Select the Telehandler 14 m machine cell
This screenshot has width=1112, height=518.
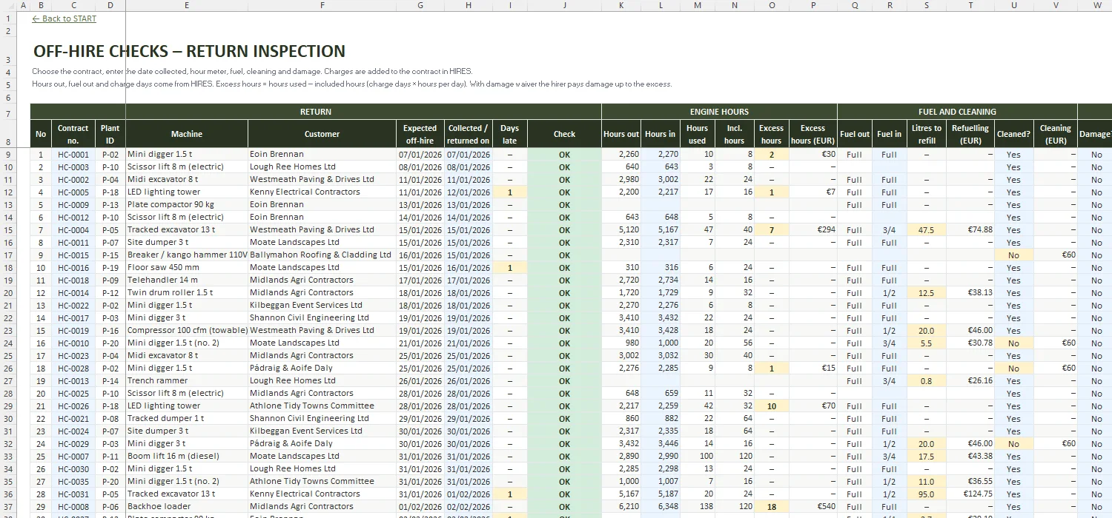pyautogui.click(x=187, y=280)
